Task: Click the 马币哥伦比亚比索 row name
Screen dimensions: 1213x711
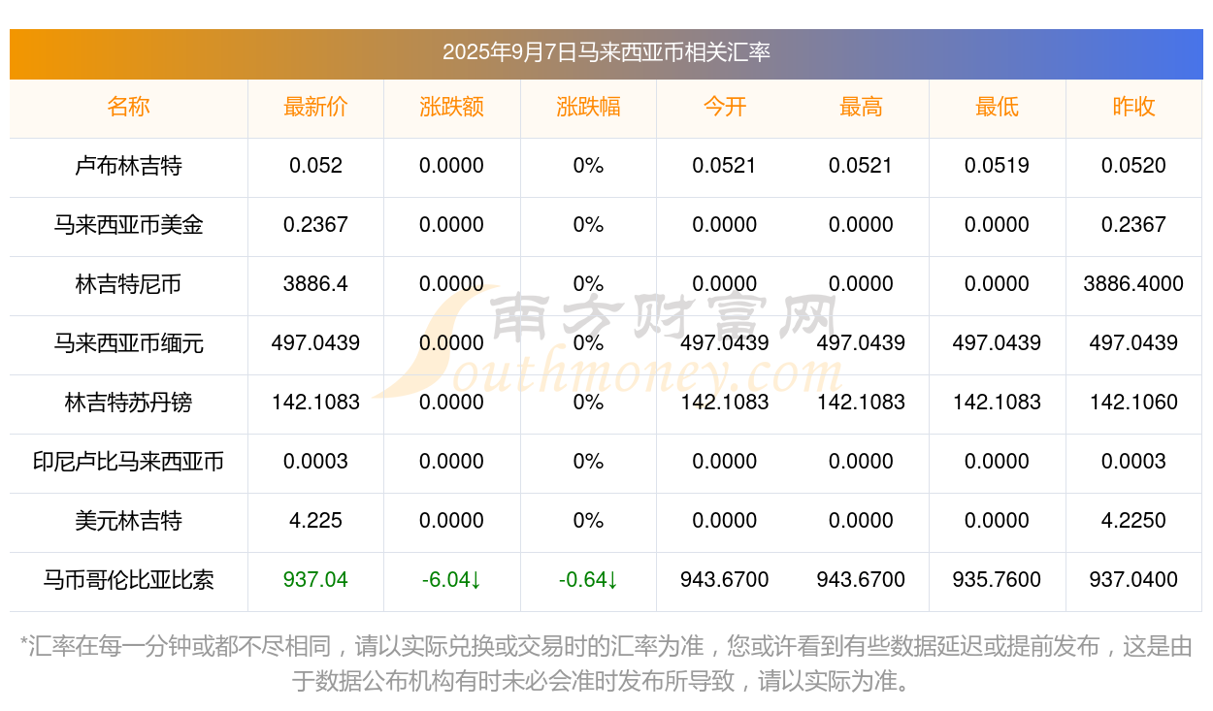Action: tap(128, 580)
